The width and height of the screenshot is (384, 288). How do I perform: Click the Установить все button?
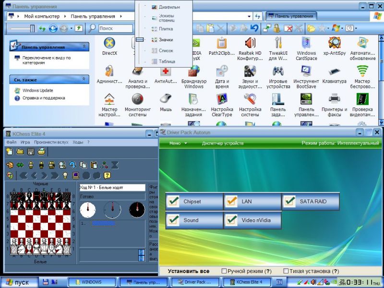click(x=188, y=271)
